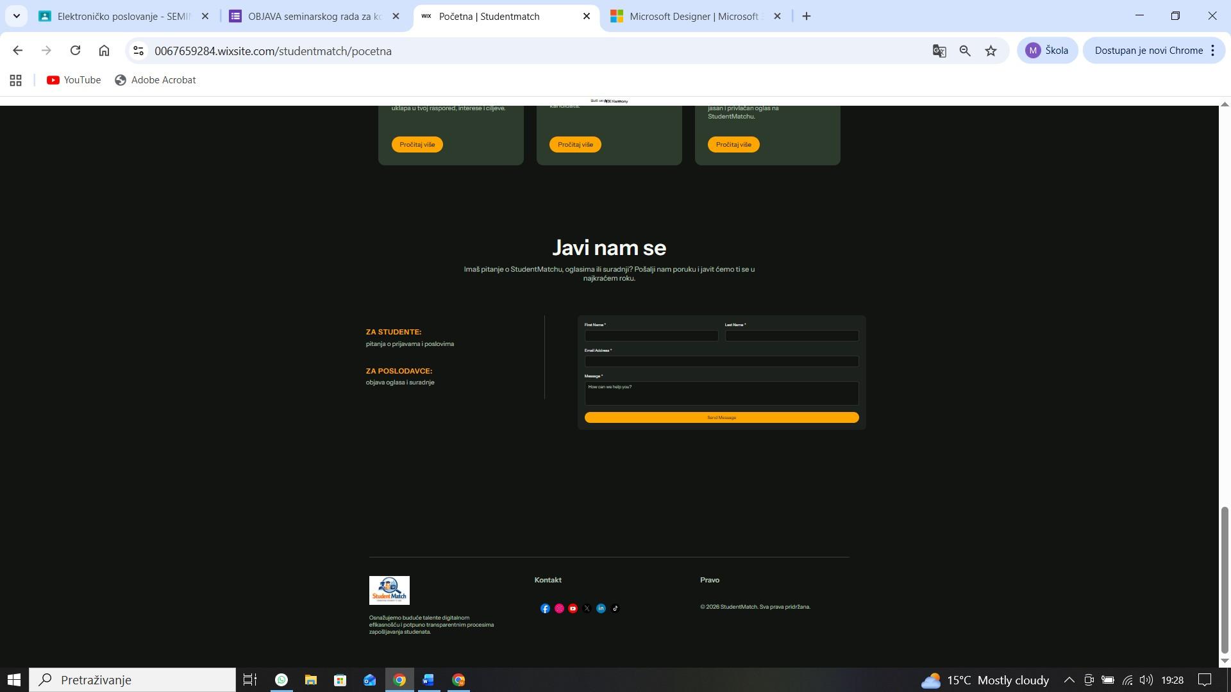
Task: Click the Email Address input field
Action: pyautogui.click(x=721, y=361)
